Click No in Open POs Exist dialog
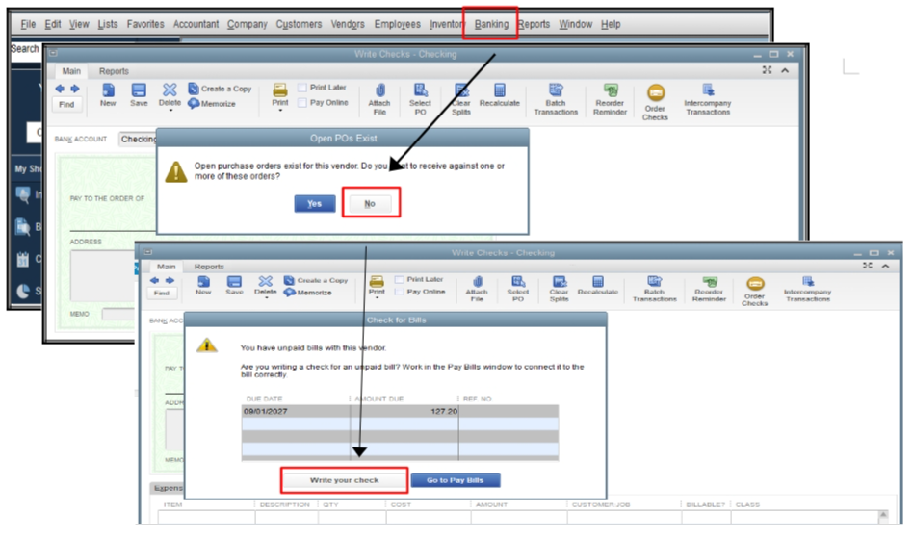 pos(370,204)
